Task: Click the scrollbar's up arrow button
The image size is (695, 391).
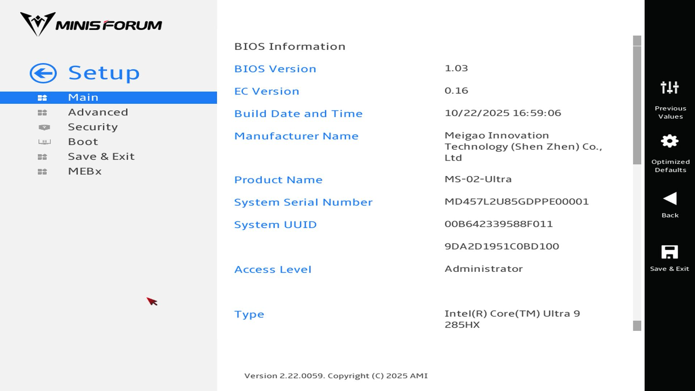Action: click(637, 41)
